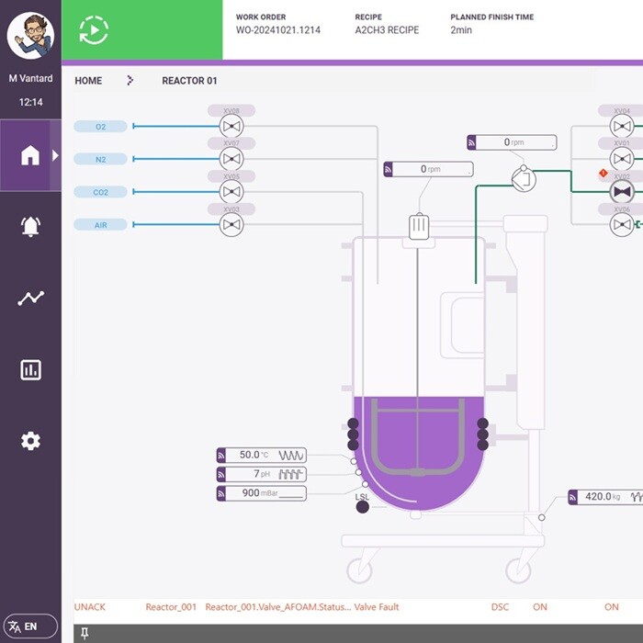
Task: Open the UNACK Valve Fault alarm row
Action: tap(349, 607)
